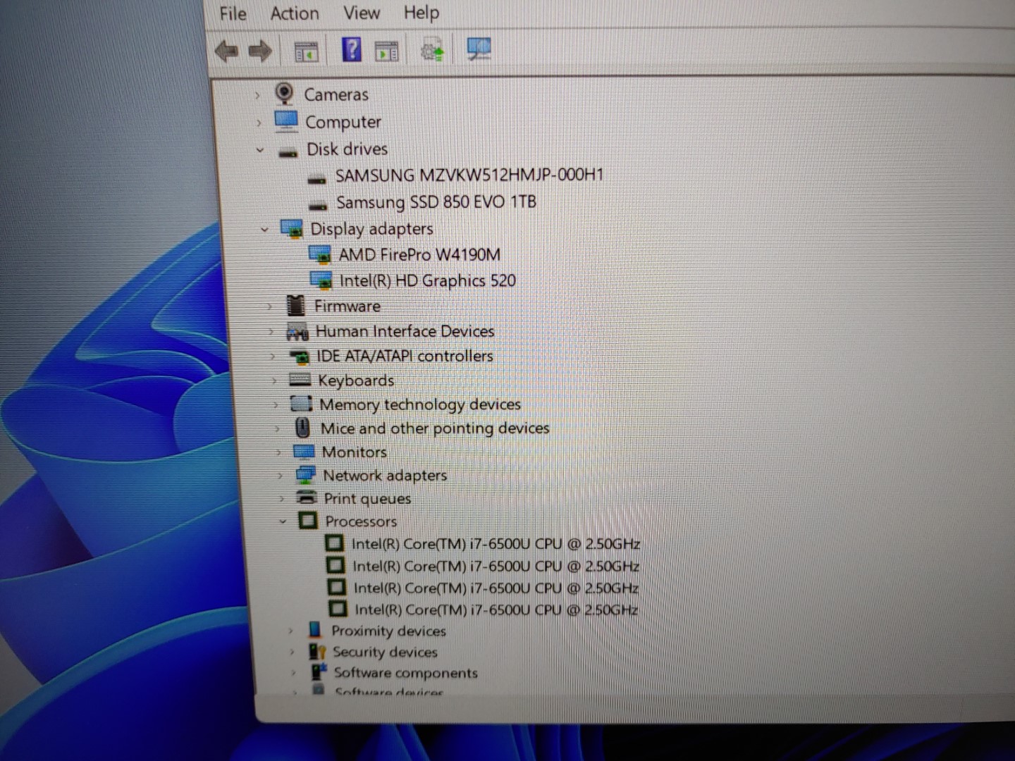The height and width of the screenshot is (761, 1015).
Task: Select the first i7-6500U processor entry
Action: 496,544
